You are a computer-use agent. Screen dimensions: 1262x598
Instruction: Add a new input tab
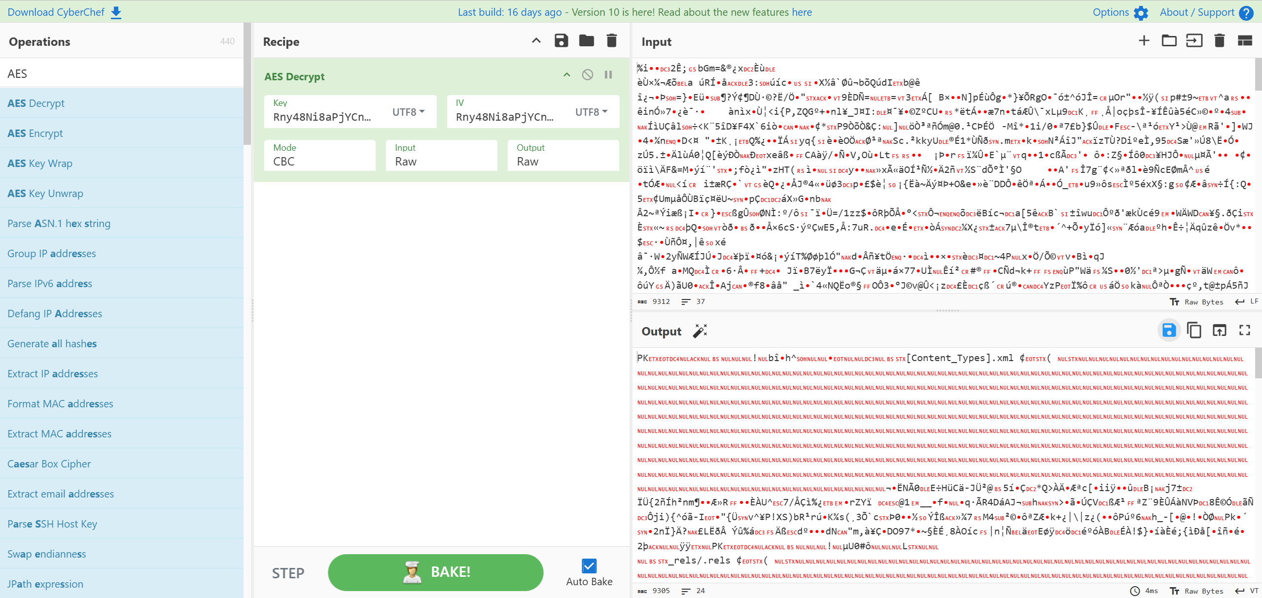tap(1144, 41)
